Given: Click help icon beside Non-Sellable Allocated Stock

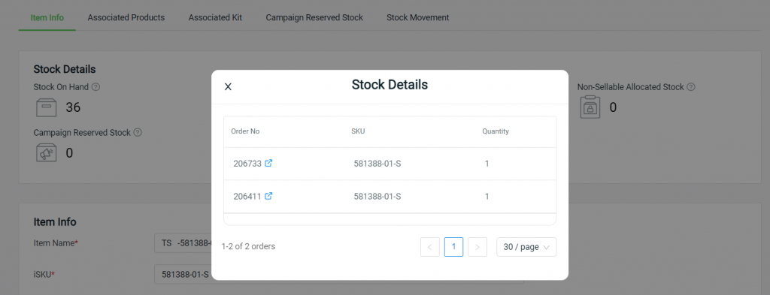Looking at the screenshot, I should point(691,87).
